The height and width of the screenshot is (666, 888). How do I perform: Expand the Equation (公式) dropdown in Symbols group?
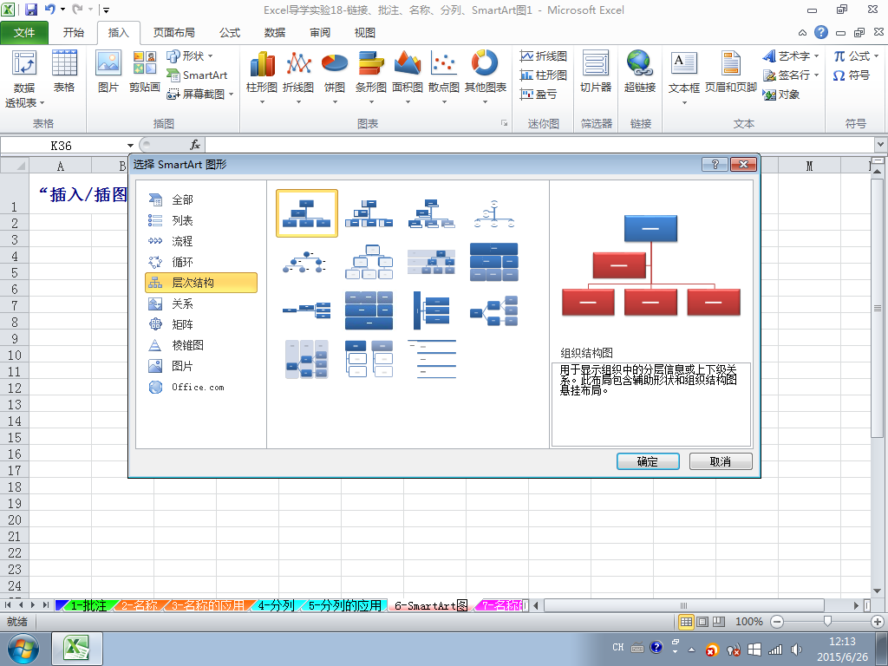point(876,56)
